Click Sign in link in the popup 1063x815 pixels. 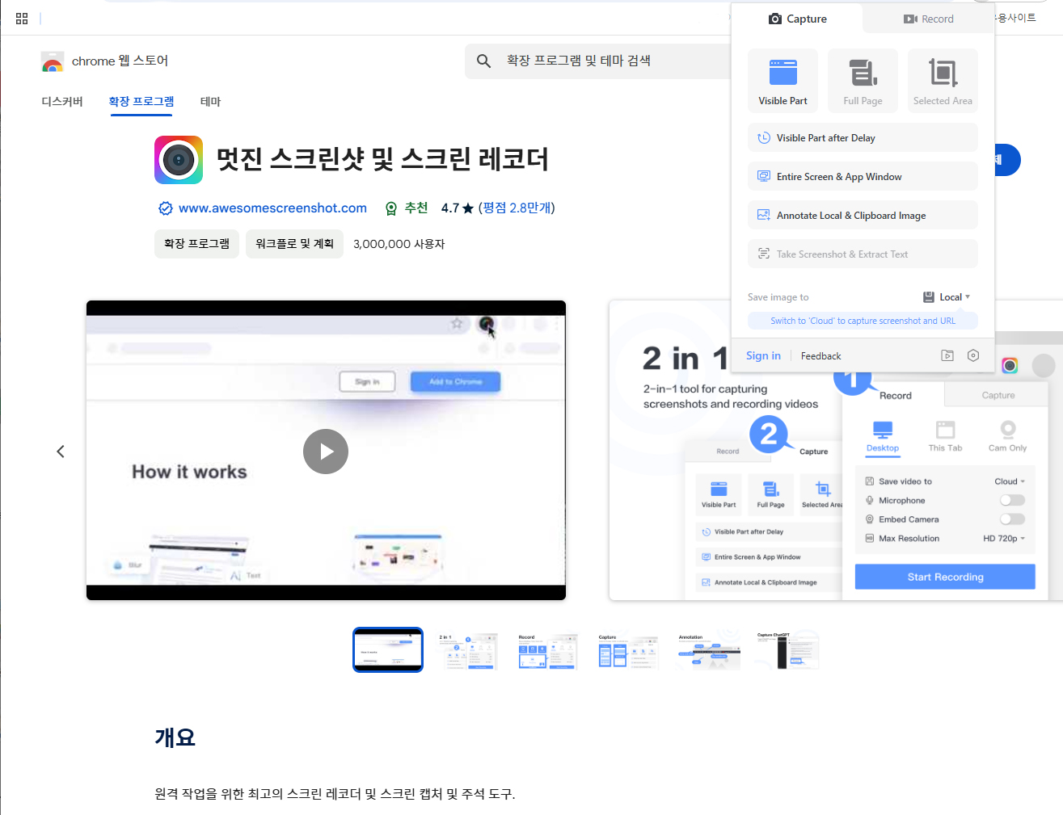tap(763, 355)
